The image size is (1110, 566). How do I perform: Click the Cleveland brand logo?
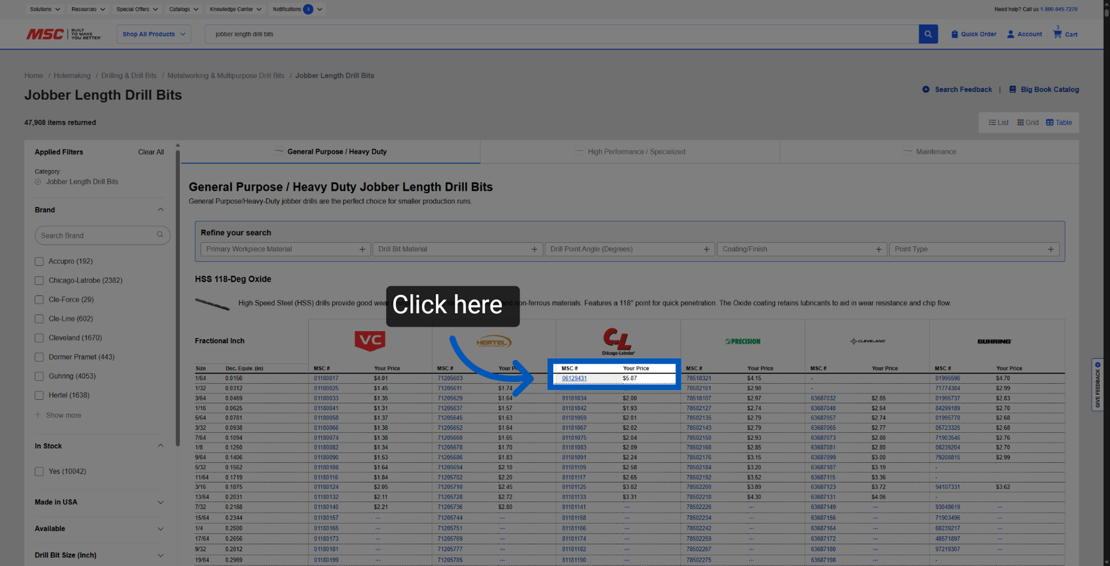[x=867, y=341]
